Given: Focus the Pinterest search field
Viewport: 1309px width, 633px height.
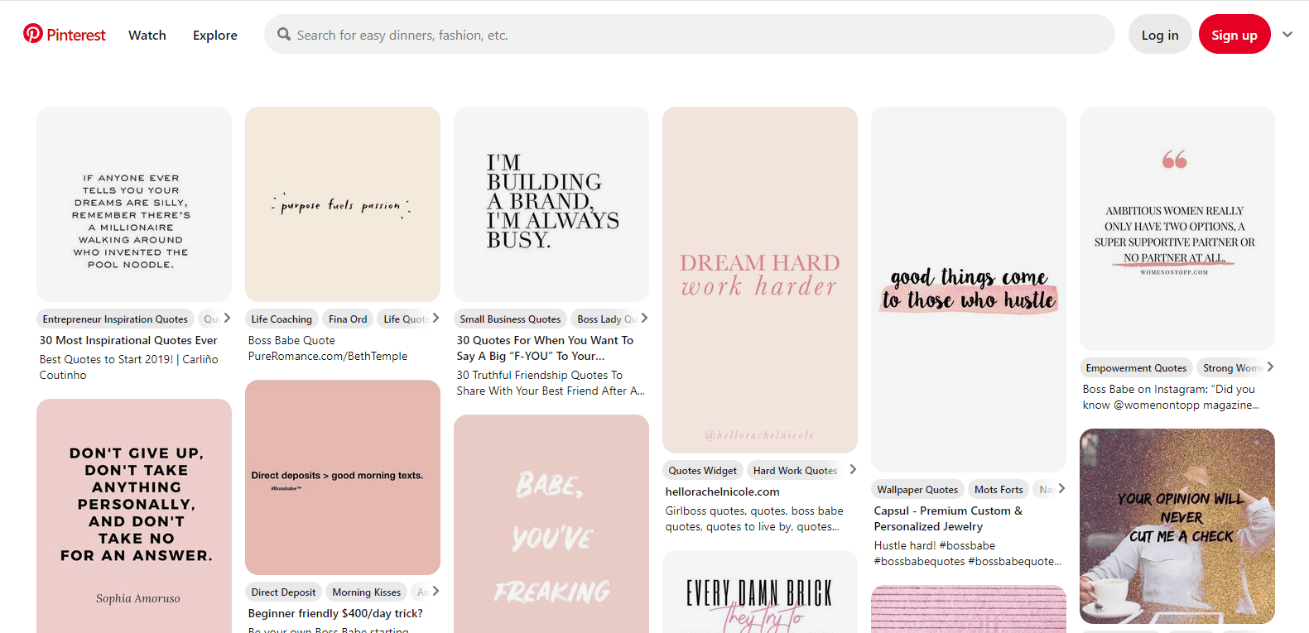Looking at the screenshot, I should (x=695, y=35).
